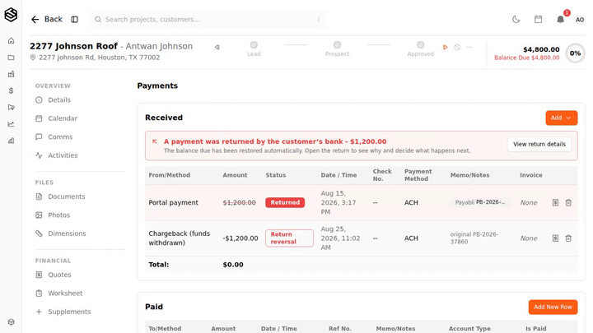This screenshot has height=333, width=593.
Task: Click previous stage arrow icon
Action: pos(217,47)
